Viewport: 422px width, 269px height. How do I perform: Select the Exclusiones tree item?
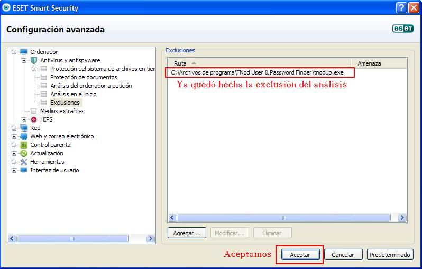point(65,103)
